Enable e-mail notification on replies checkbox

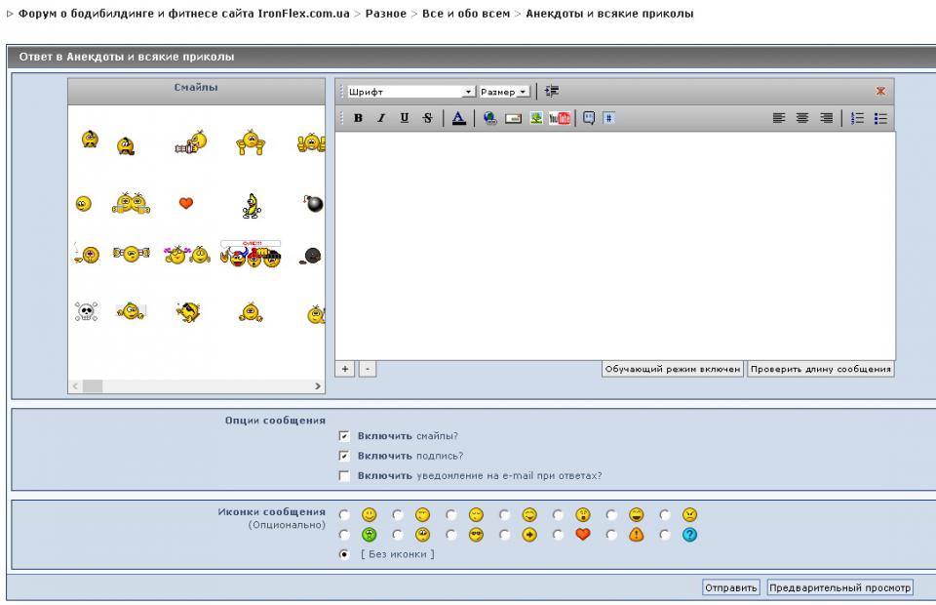pos(344,476)
